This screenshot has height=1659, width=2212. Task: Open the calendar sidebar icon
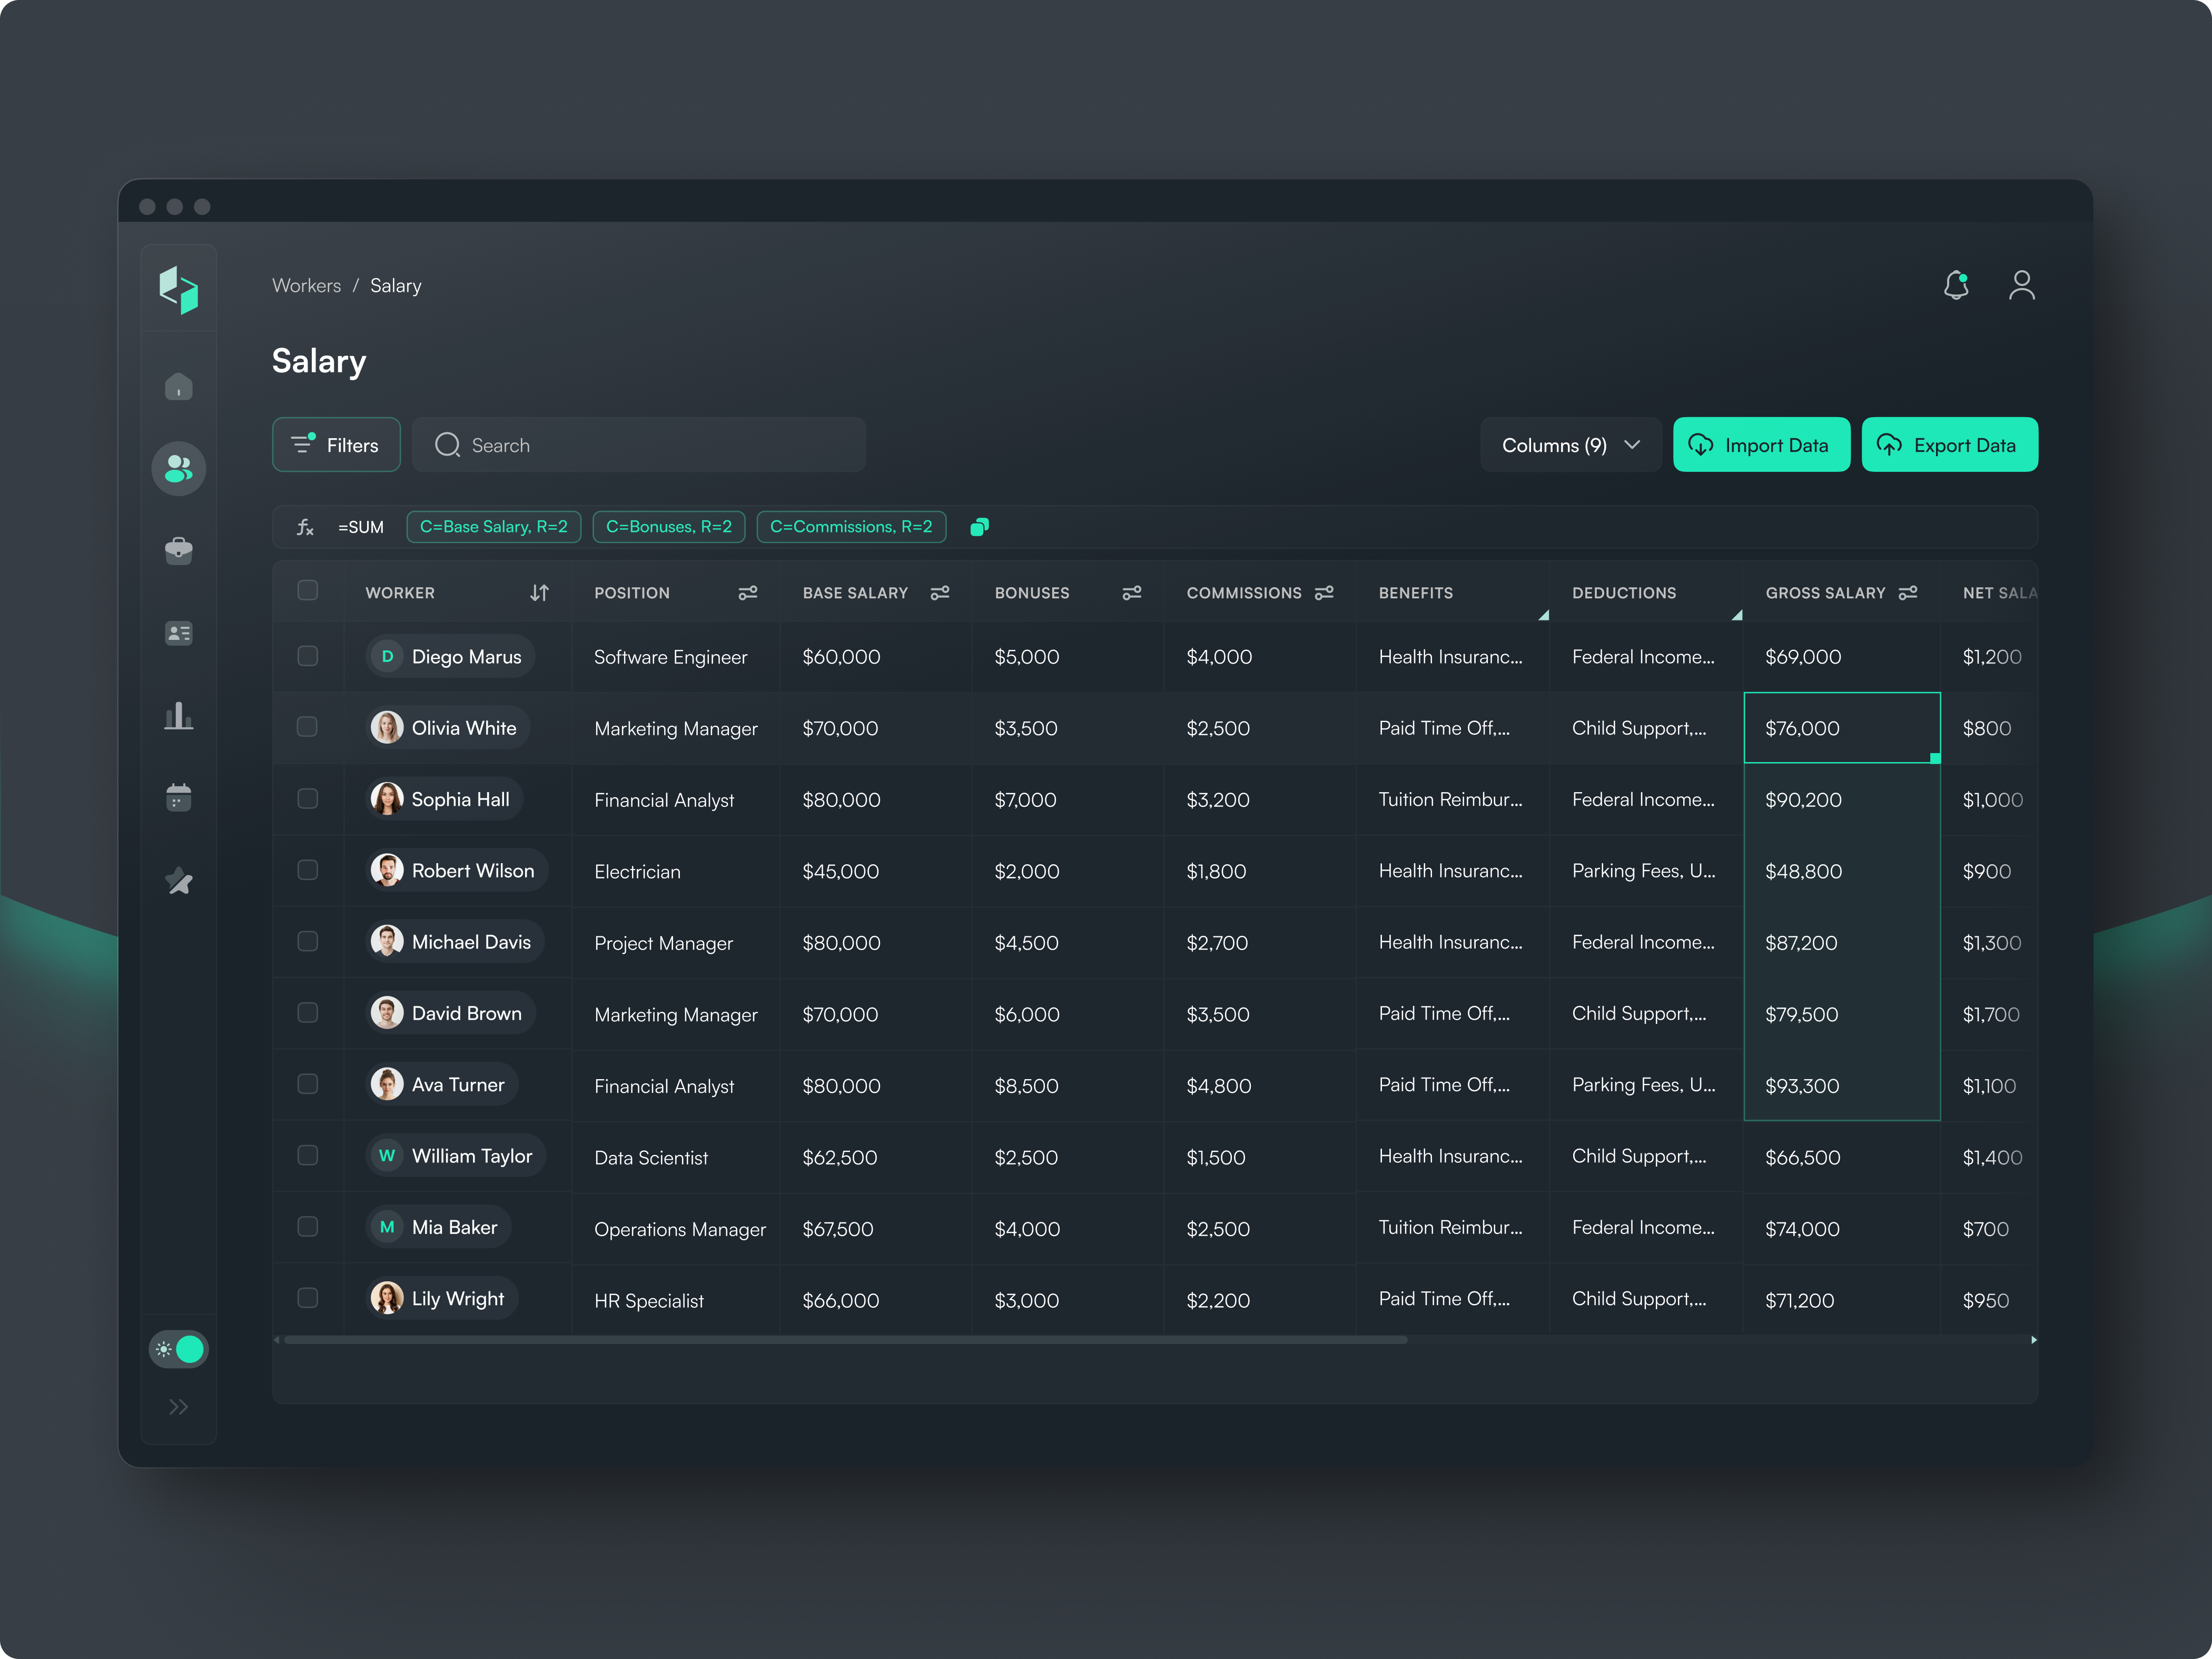(178, 797)
